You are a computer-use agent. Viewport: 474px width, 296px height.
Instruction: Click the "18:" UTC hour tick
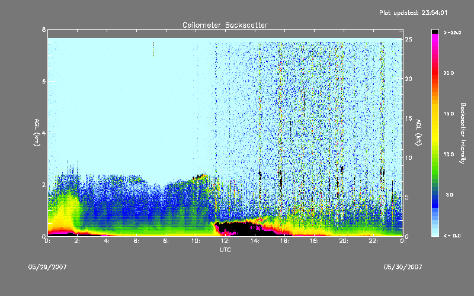(x=314, y=241)
